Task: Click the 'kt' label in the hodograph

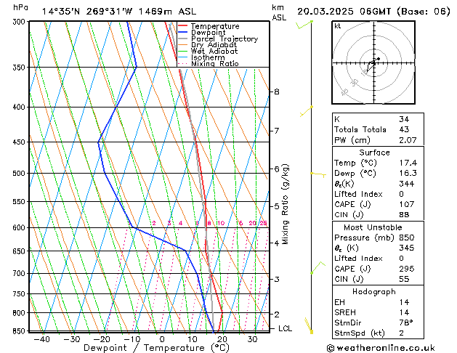Action: pyautogui.click(x=337, y=25)
